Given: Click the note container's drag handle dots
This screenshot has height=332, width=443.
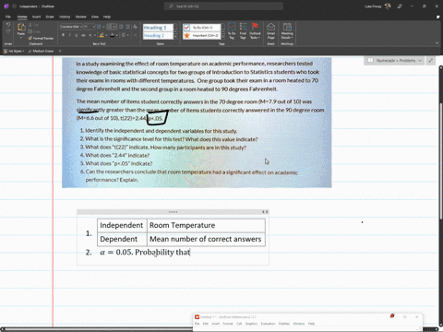Looking at the screenshot, I should click(x=173, y=212).
